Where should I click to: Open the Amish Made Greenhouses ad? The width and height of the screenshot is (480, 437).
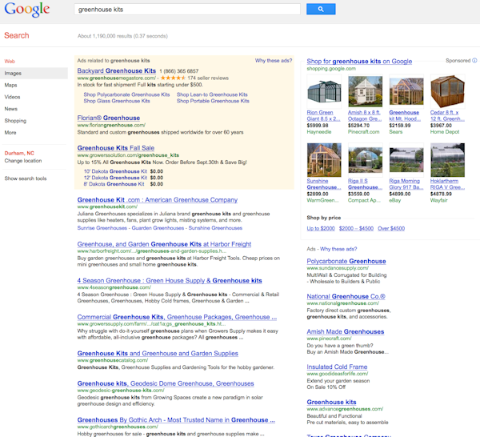click(x=346, y=331)
